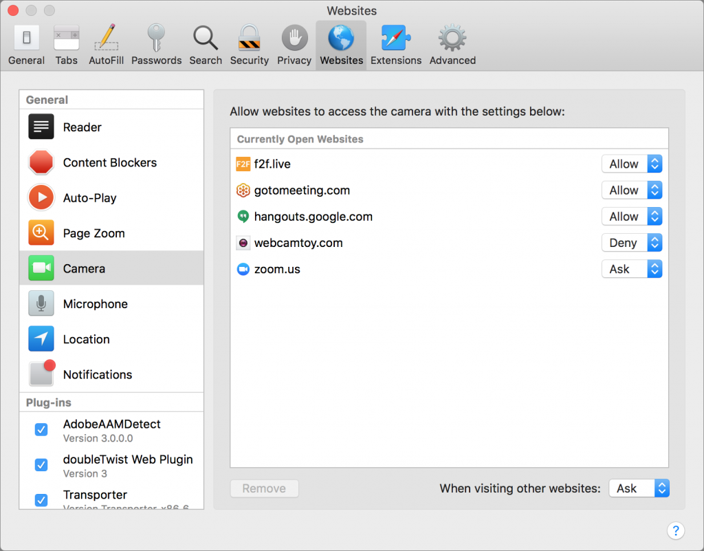Select the f2f.live website row text

coord(272,164)
